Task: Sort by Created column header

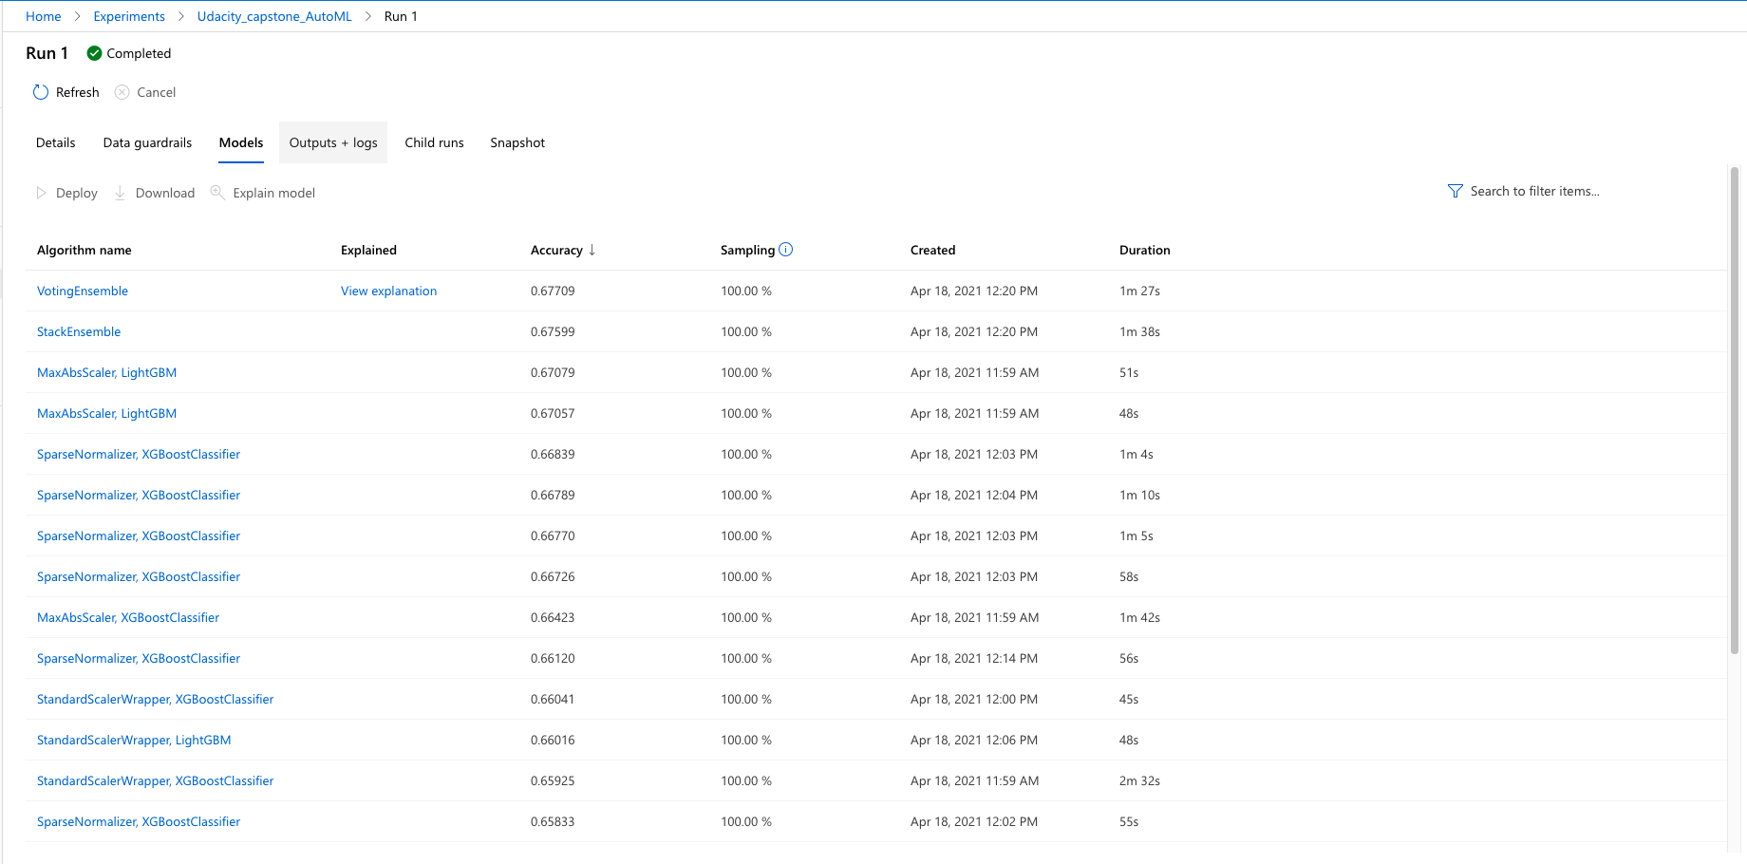Action: pos(933,250)
